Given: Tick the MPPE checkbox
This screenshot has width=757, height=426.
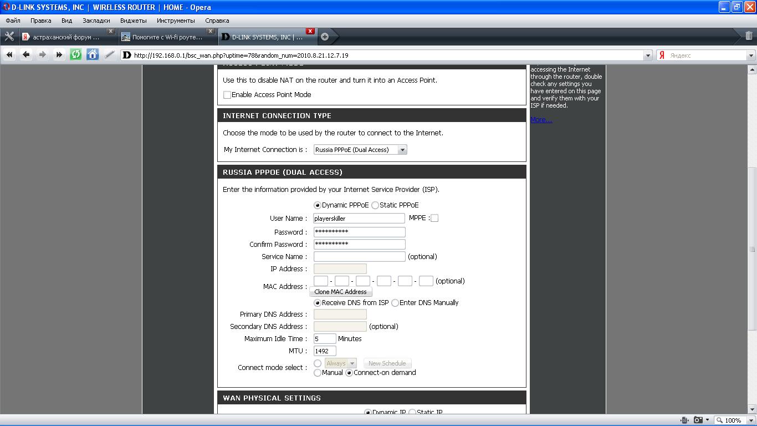Looking at the screenshot, I should click(x=434, y=218).
